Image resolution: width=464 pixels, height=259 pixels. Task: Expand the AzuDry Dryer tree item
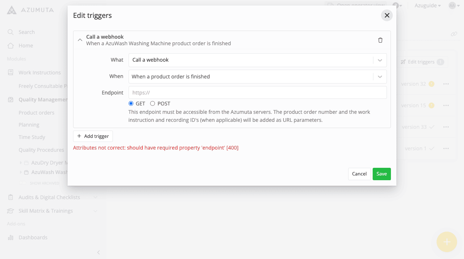[21, 163]
